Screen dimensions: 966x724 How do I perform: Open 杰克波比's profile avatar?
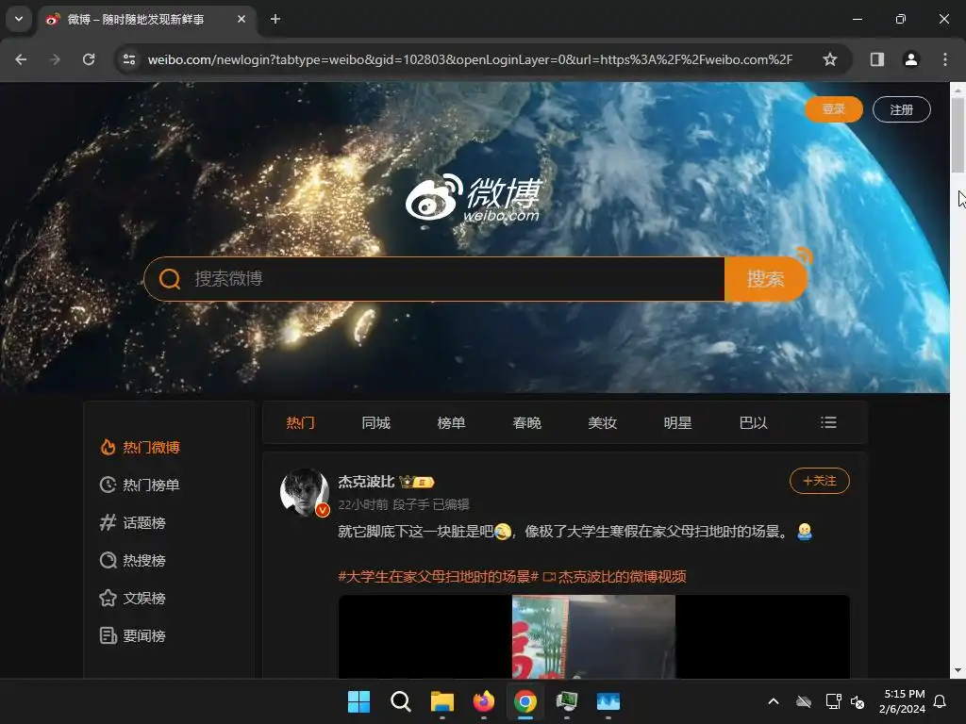305,492
